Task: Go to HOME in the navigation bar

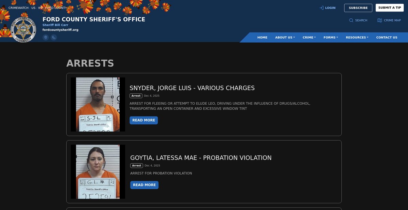Action: click(262, 37)
